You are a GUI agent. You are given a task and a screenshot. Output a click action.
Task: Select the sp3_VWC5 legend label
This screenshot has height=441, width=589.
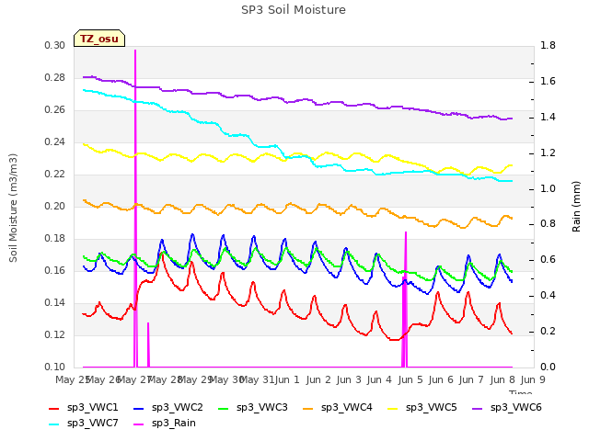coord(432,408)
